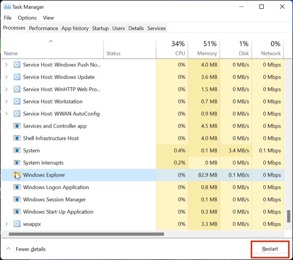293x260 pixels.
Task: Sort by the Memory column header
Action: (x=204, y=49)
